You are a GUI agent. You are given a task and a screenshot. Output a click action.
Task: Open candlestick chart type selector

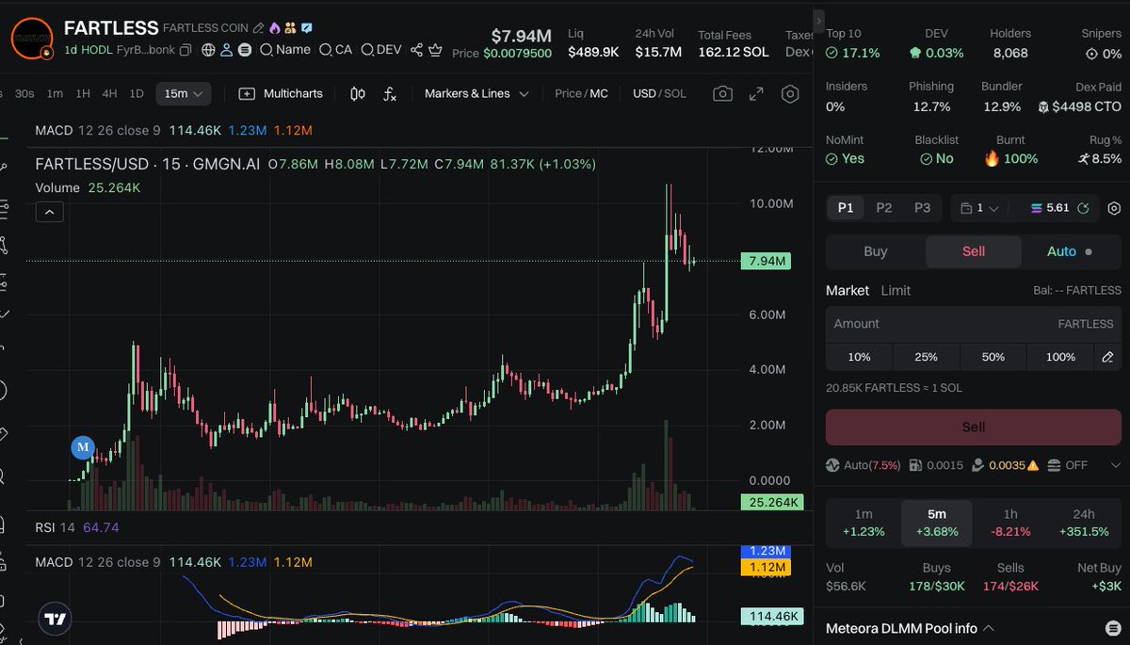358,93
